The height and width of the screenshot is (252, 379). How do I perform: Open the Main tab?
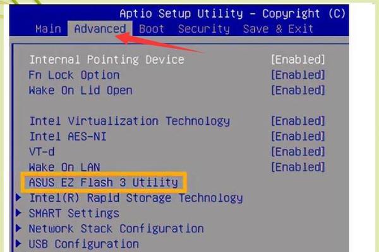coord(48,28)
